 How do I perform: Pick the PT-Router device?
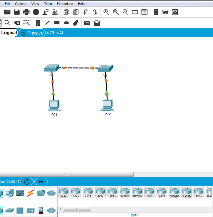pyautogui.click(x=174, y=192)
